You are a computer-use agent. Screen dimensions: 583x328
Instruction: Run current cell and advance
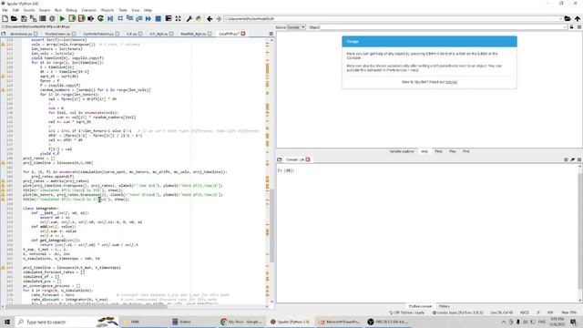tap(81, 18)
